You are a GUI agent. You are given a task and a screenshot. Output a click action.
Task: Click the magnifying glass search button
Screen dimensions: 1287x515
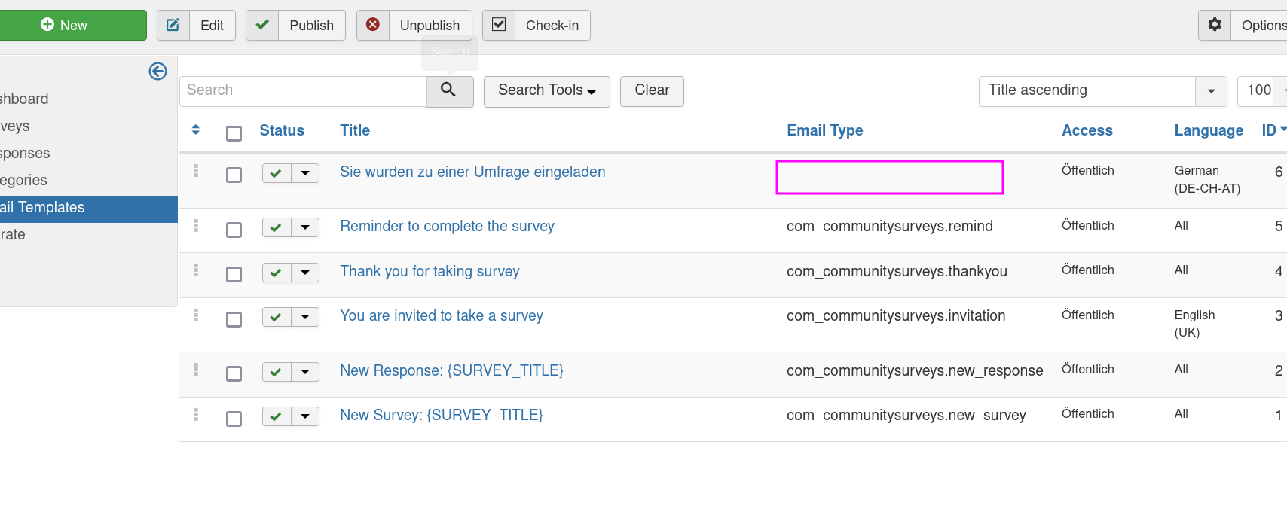449,90
